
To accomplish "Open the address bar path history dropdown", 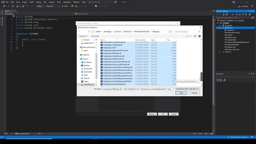I will 168,32.
